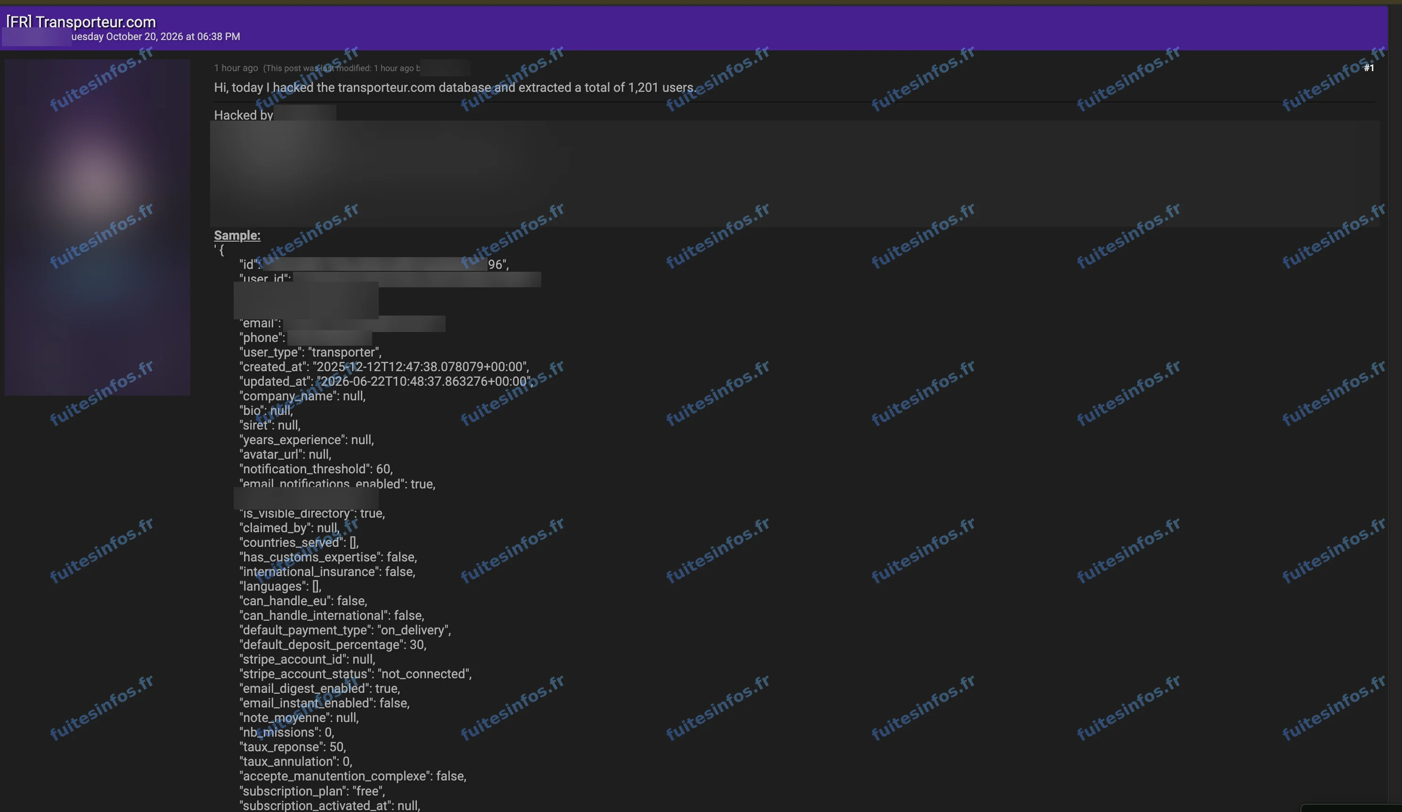Click the '"nb_missions": 0' line

287,732
